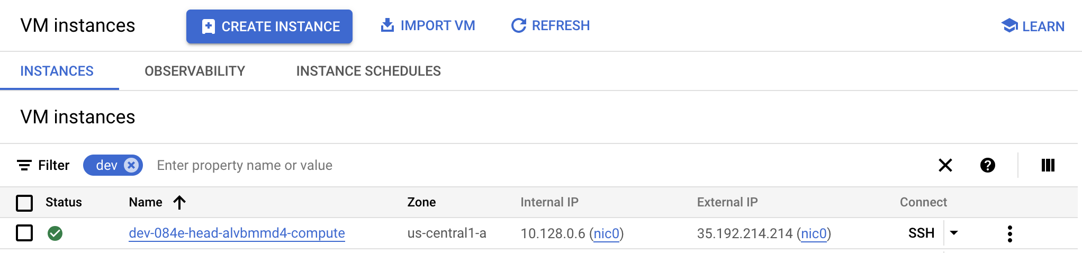The image size is (1082, 253).
Task: Open the Instance Schedules tab
Action: [x=368, y=71]
